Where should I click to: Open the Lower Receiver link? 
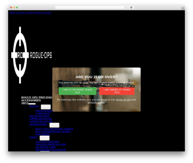coord(41,121)
